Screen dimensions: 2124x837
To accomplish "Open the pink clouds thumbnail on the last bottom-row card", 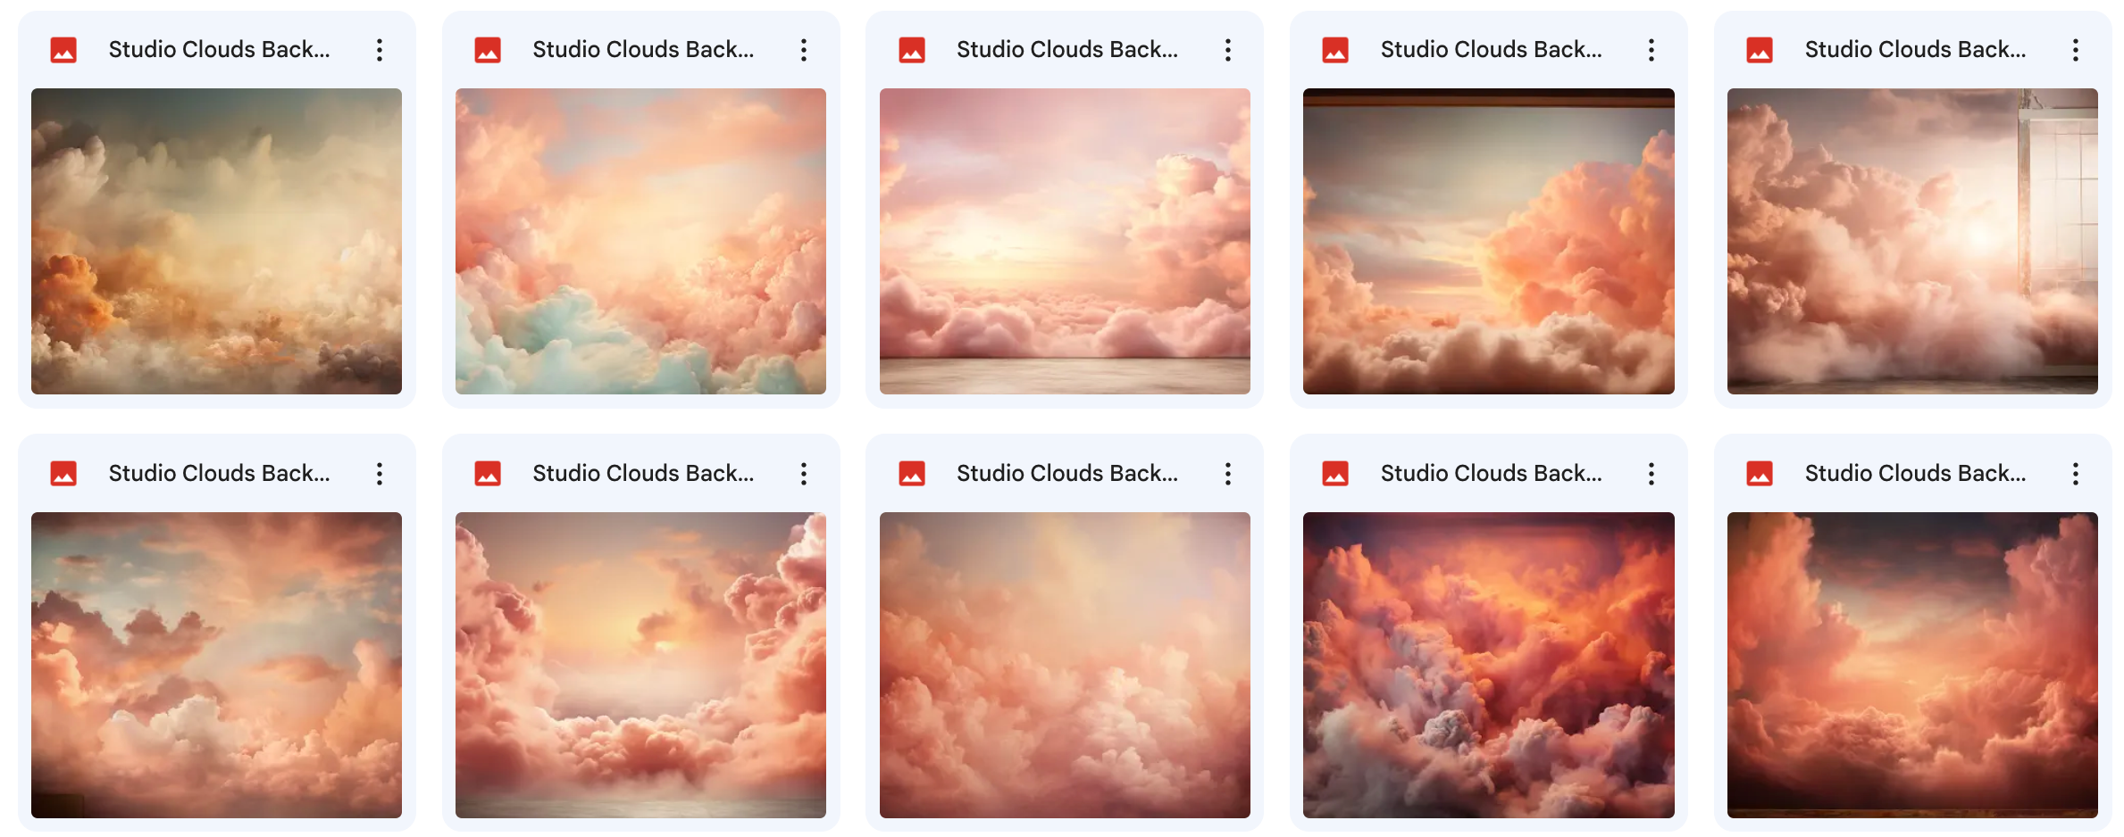I will (x=1912, y=665).
